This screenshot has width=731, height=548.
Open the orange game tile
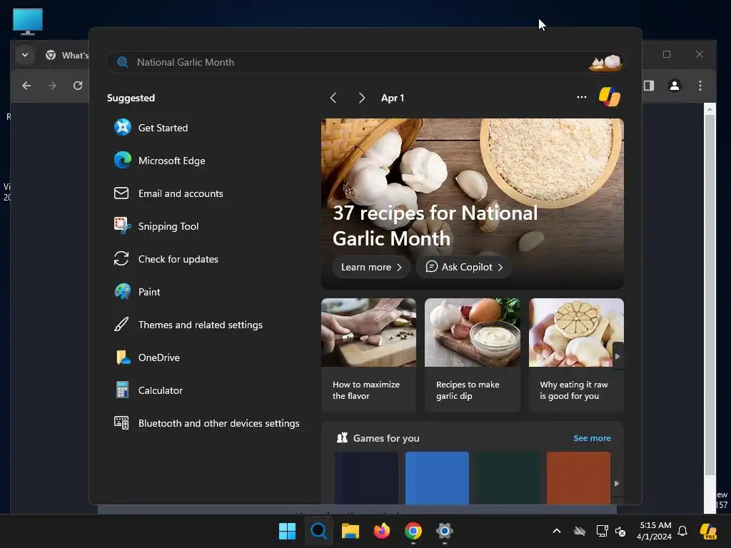(578, 477)
